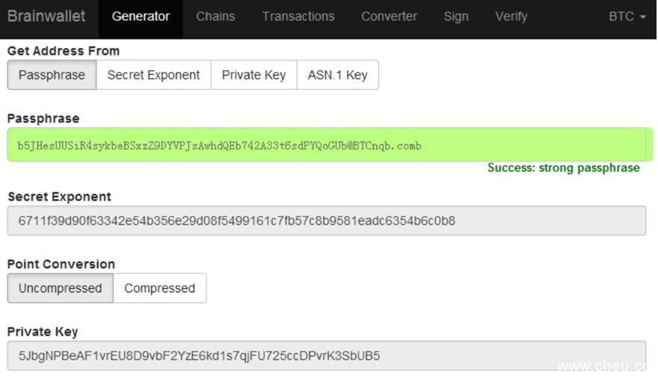658x377 pixels.
Task: Click the Brainwallet brand link
Action: 46,16
